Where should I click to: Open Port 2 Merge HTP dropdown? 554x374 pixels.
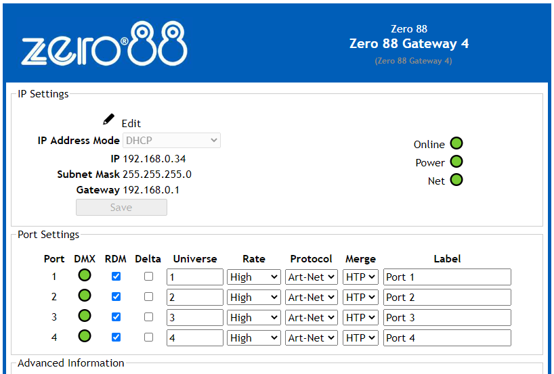click(x=360, y=298)
